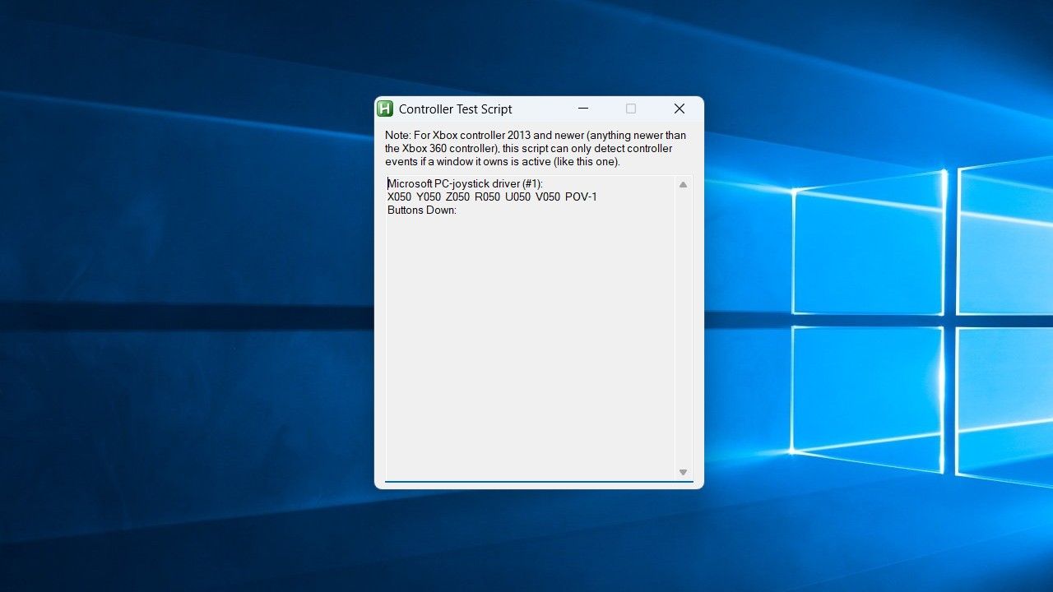
Task: Click the U050 axis value
Action: tap(517, 197)
